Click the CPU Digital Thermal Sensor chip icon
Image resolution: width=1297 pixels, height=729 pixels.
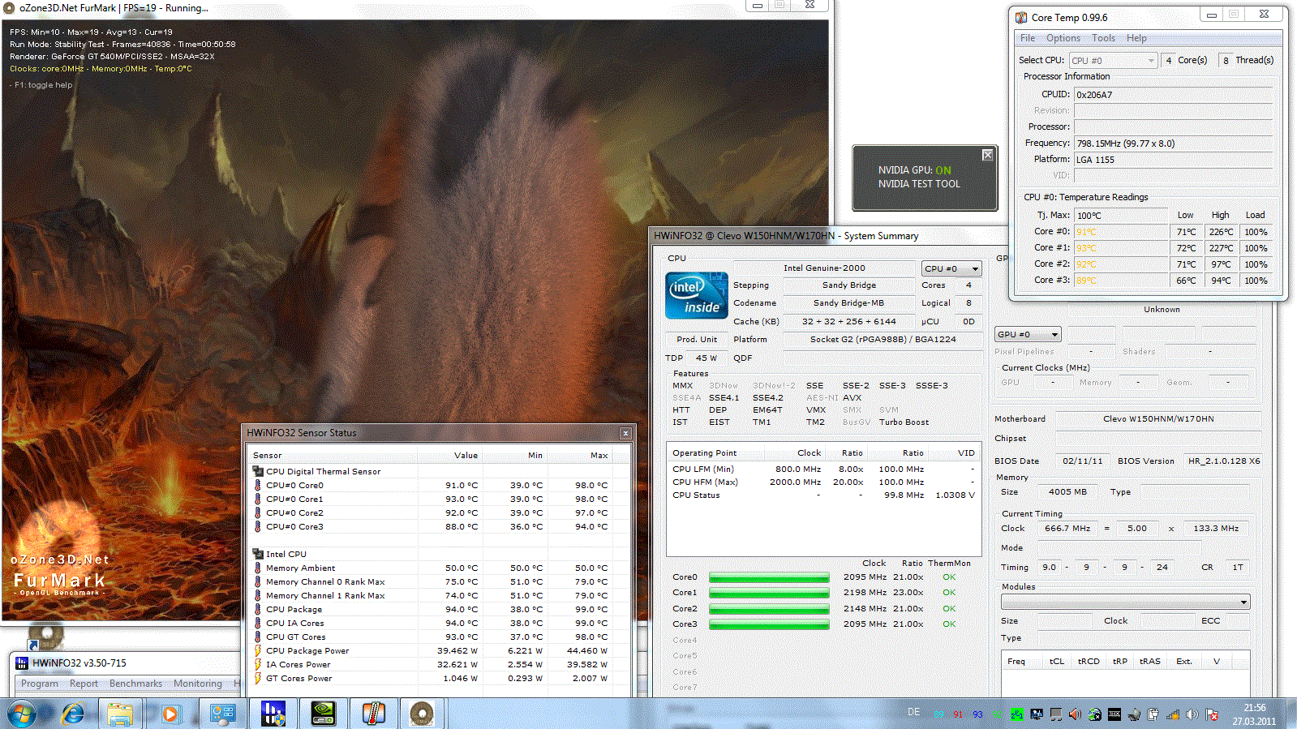click(258, 471)
